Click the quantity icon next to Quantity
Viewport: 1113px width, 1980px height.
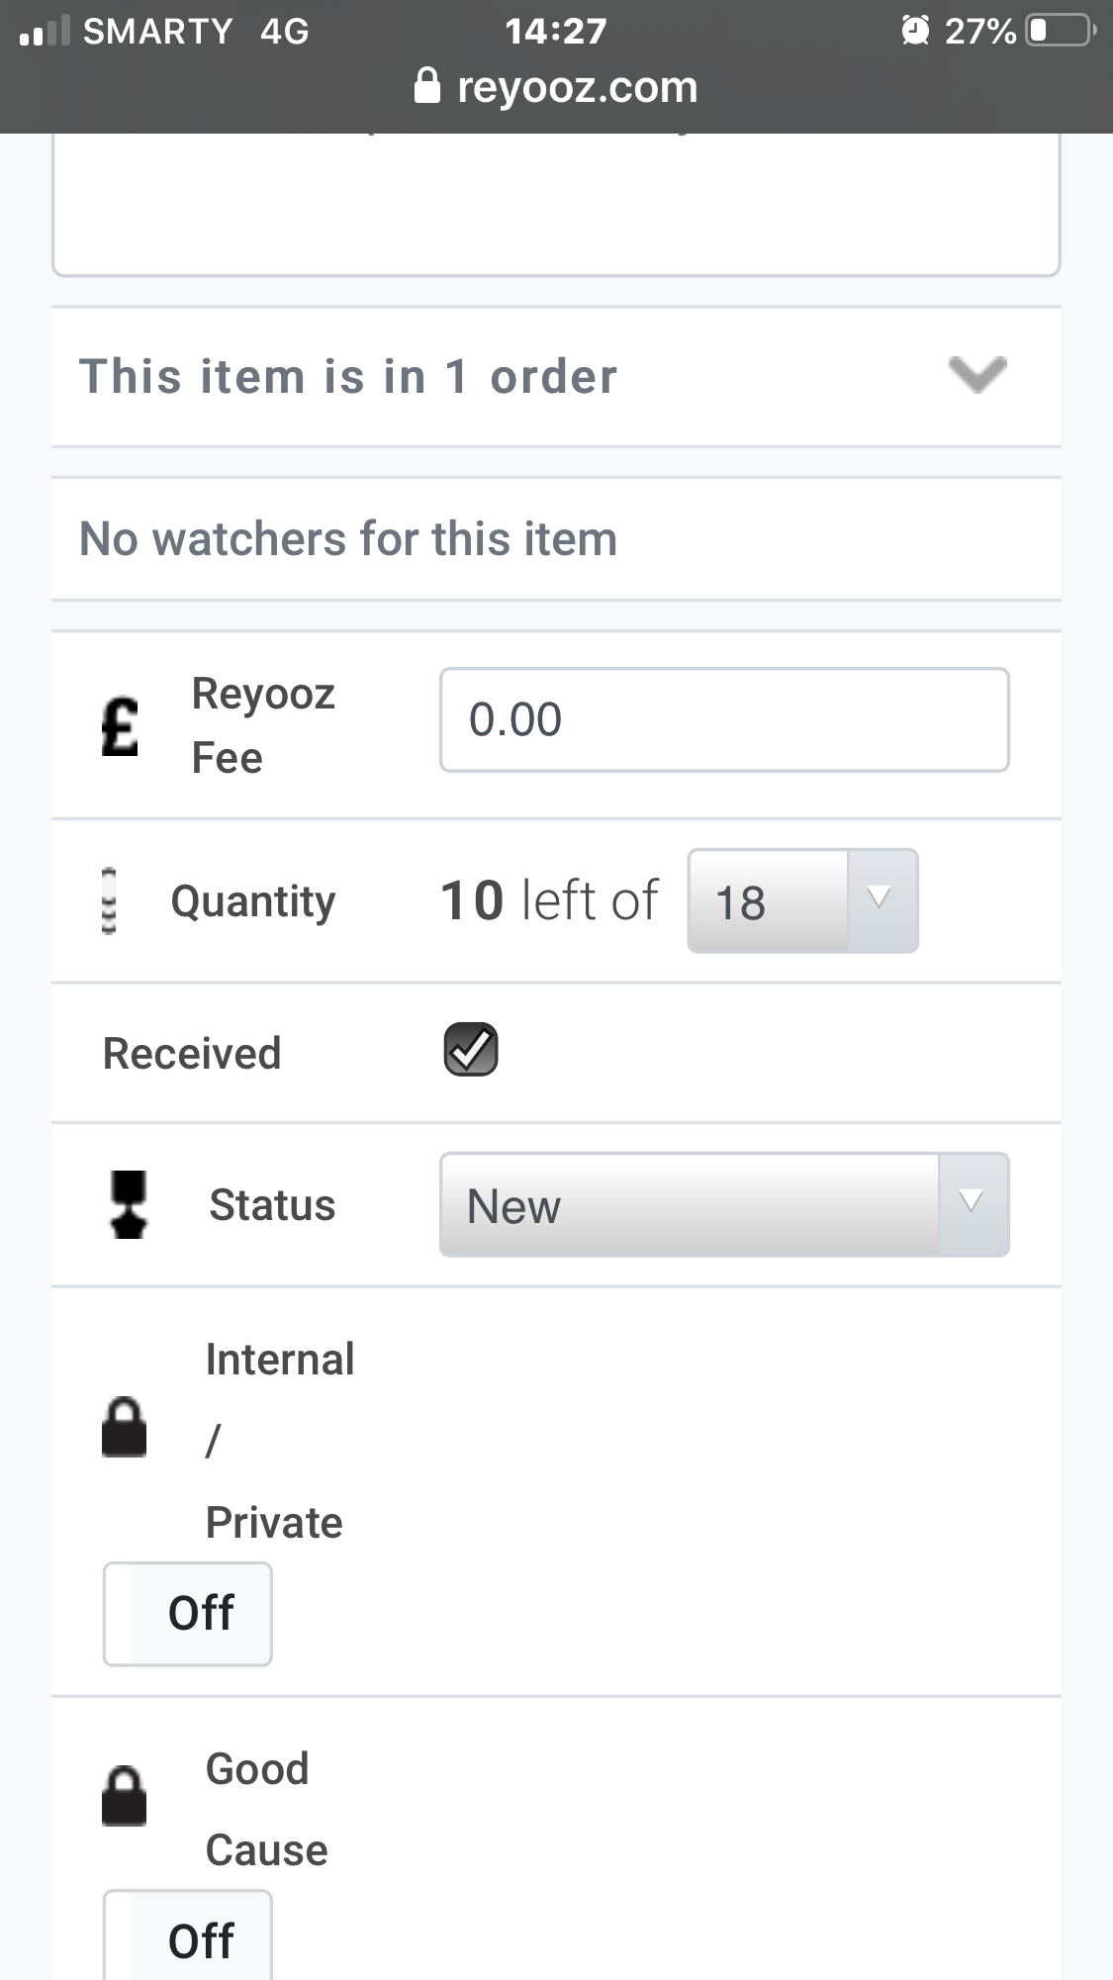[109, 900]
